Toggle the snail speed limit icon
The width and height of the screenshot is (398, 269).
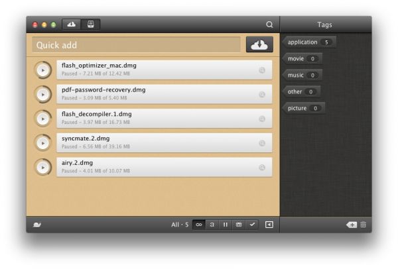pos(37,225)
